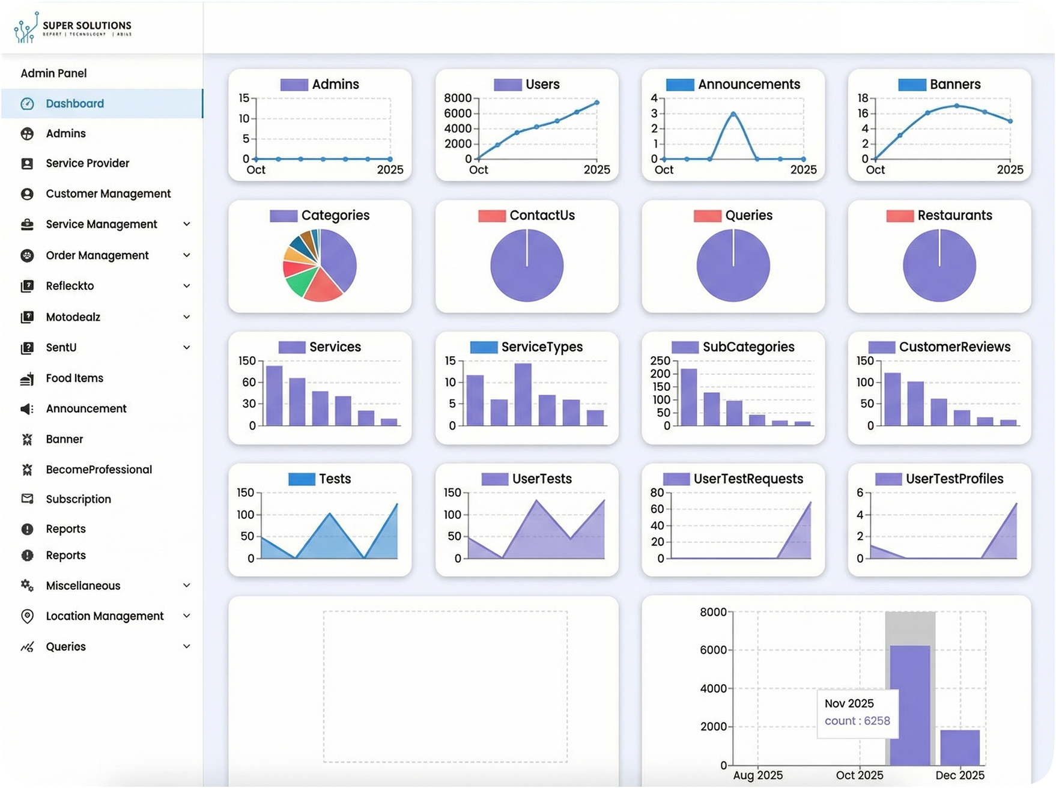This screenshot has width=1056, height=788.
Task: Click the Subscription envelope icon
Action: pos(27,499)
